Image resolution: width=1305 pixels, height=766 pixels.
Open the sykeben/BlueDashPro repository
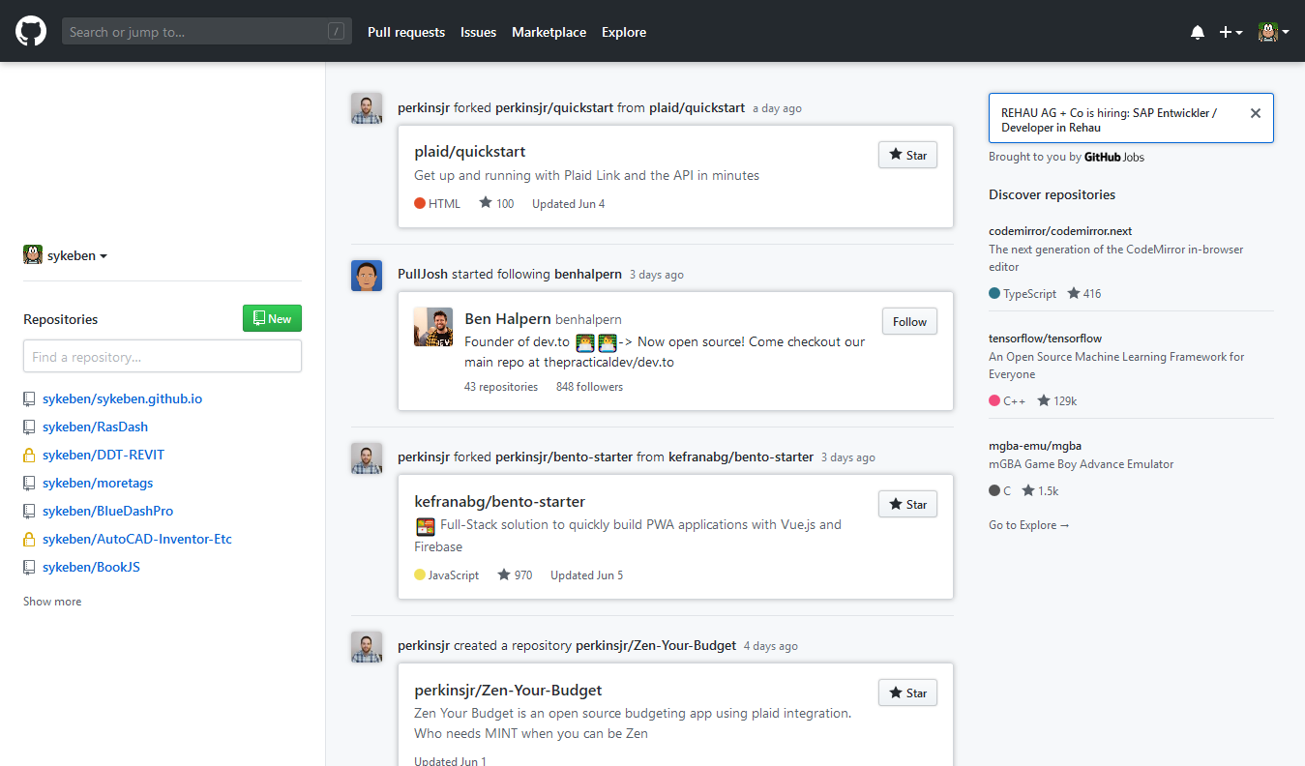tap(108, 511)
